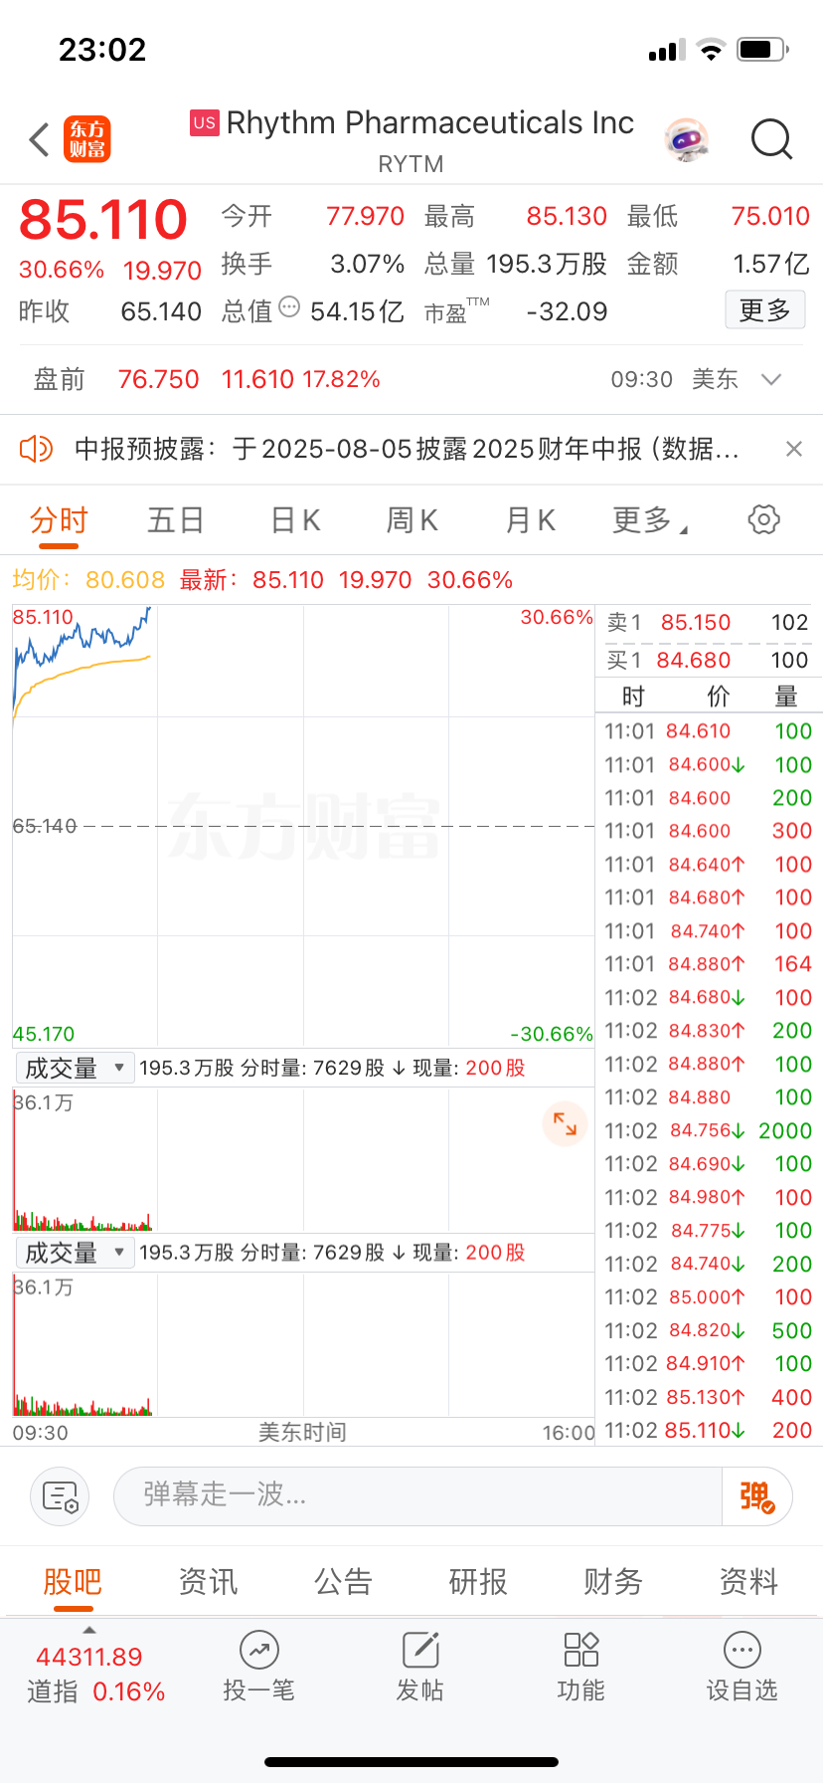
Task: Expand the pre-market row chevron
Action: (x=771, y=380)
